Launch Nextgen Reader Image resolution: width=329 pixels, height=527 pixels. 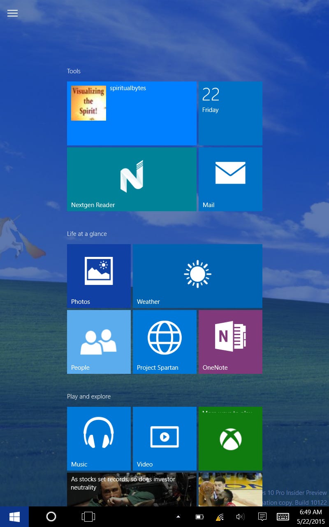coord(132,179)
